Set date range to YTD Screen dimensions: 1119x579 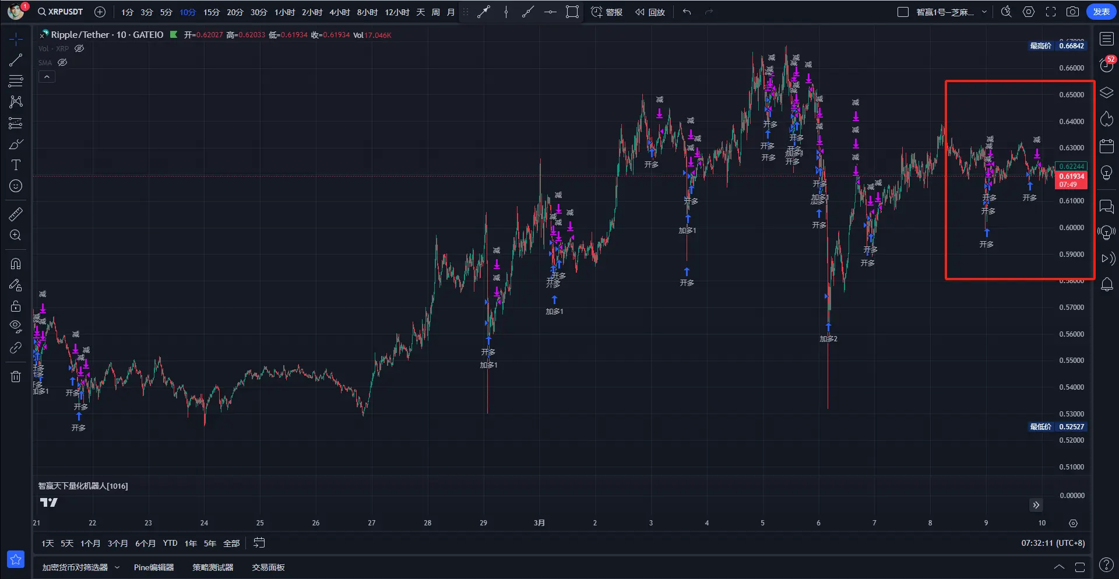tap(170, 543)
